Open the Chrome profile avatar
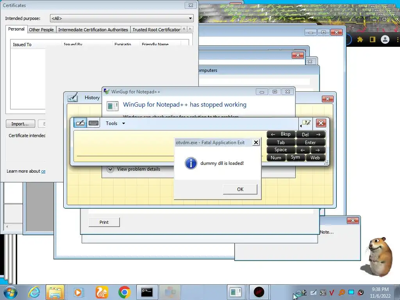The height and width of the screenshot is (300, 400). [x=385, y=39]
